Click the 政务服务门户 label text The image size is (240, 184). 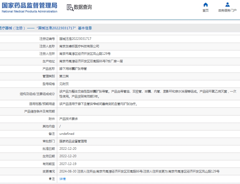click(x=228, y=10)
